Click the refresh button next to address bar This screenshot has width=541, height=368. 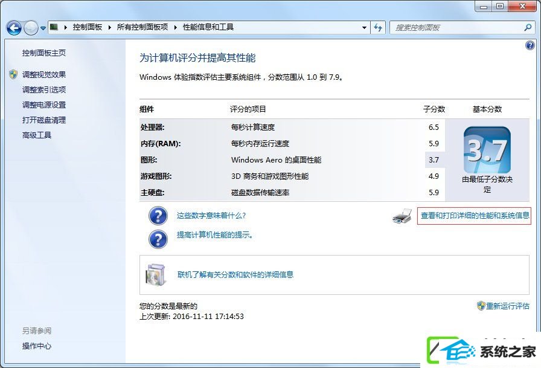point(378,28)
